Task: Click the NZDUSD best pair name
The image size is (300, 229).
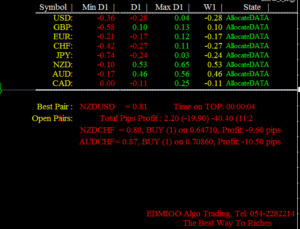Action: 97,107
